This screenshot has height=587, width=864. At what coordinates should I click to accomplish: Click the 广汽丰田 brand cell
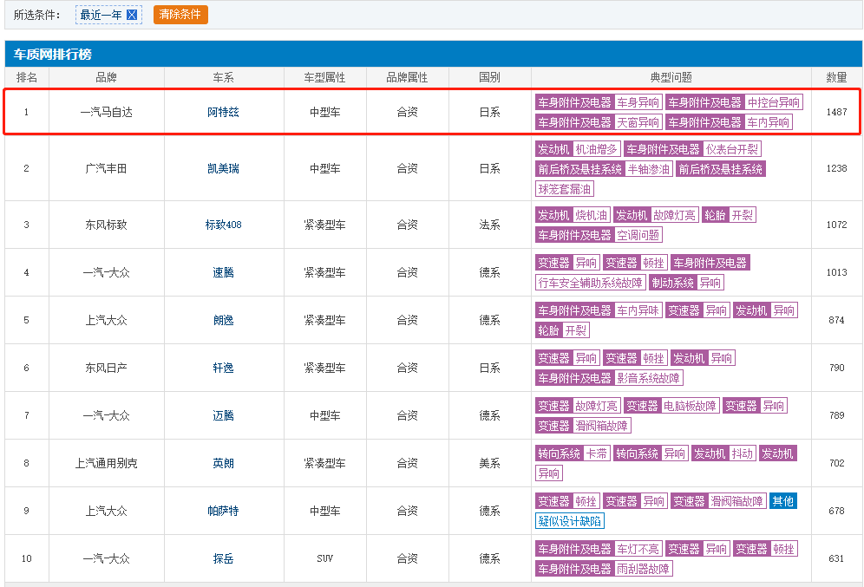click(x=107, y=168)
